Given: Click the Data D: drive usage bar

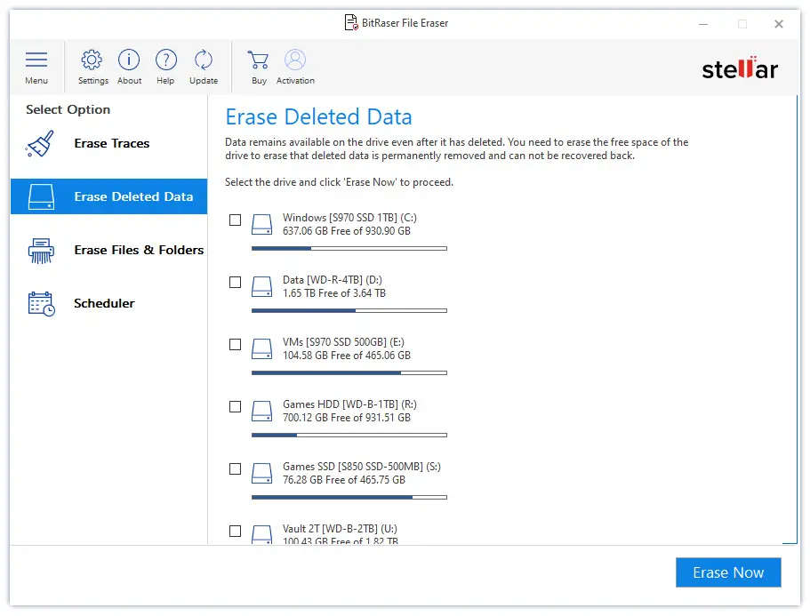Looking at the screenshot, I should point(349,311).
